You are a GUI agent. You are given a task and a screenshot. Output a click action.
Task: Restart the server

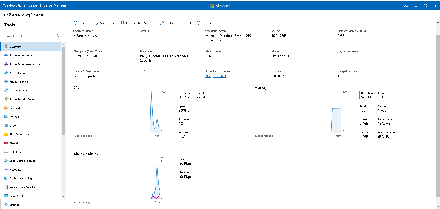81,23
